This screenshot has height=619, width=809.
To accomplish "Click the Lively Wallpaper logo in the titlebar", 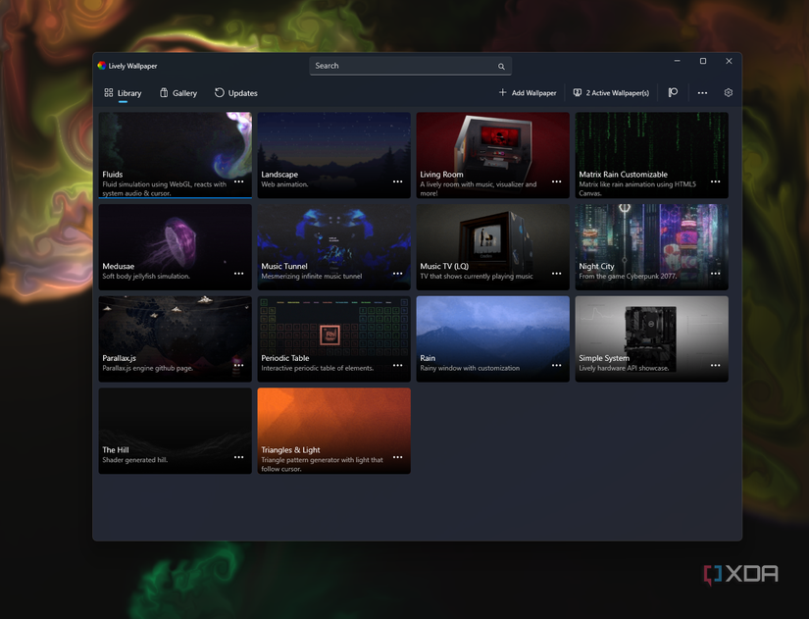I will coord(102,66).
